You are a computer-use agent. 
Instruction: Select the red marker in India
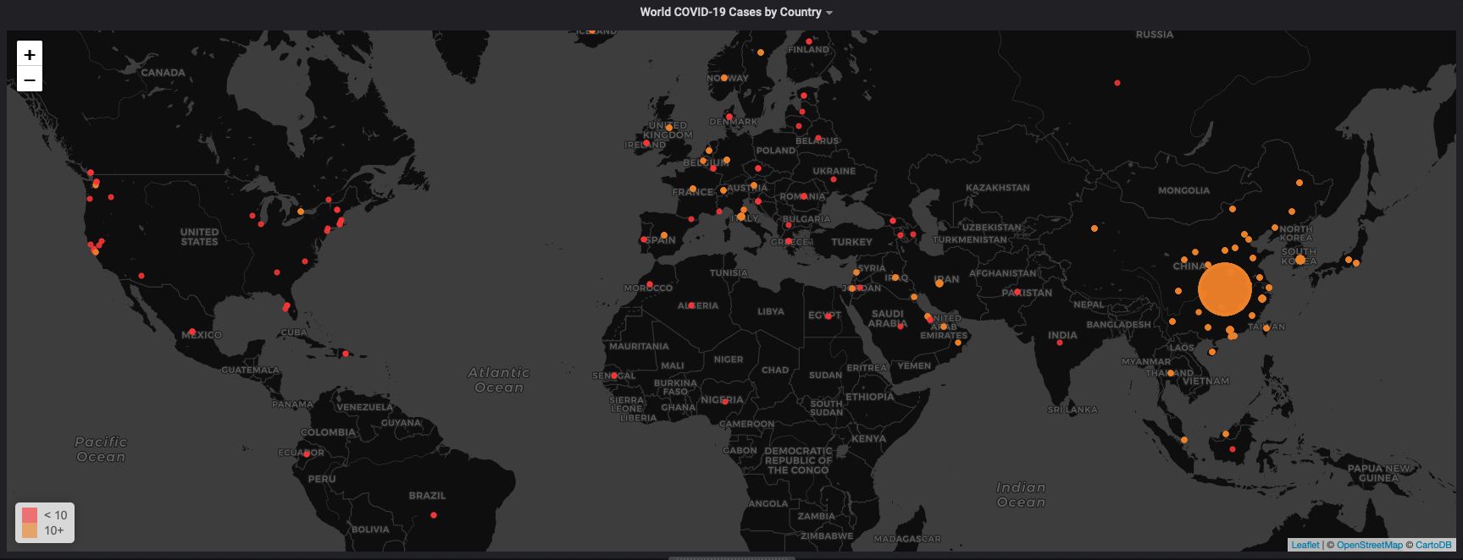[1060, 343]
